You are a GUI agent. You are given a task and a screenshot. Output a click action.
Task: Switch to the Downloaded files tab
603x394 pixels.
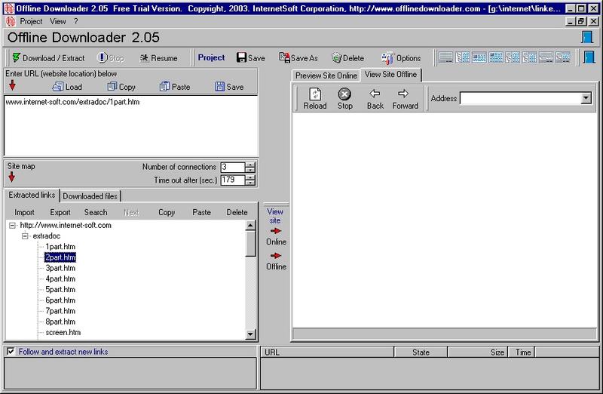[x=90, y=196]
